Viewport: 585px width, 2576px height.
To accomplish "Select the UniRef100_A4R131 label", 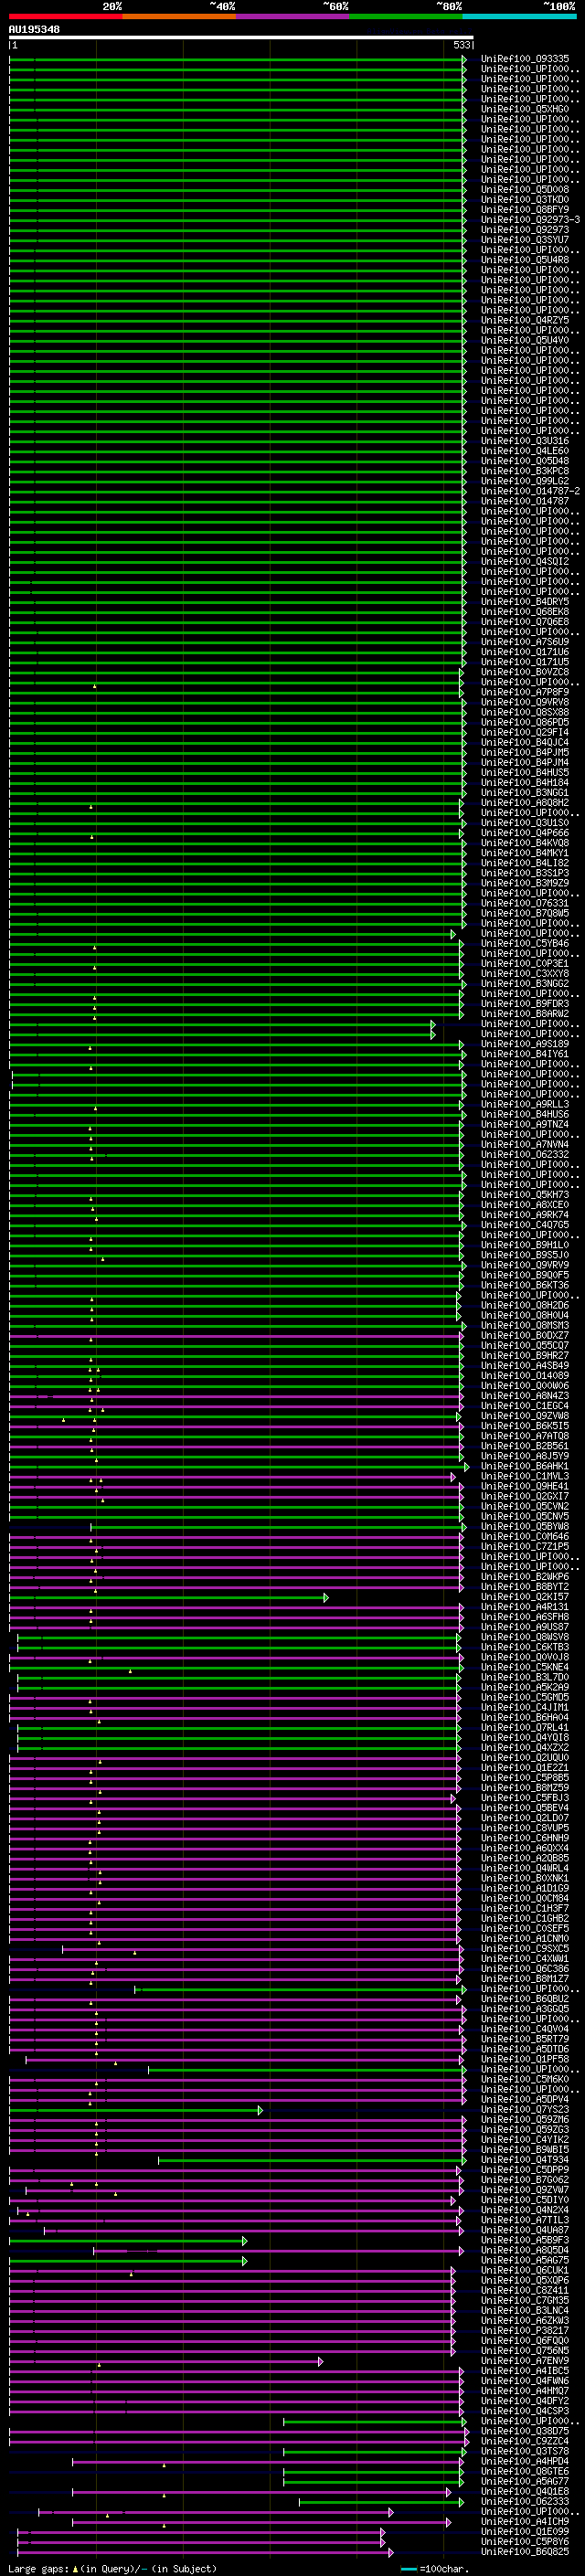I will tap(525, 1607).
